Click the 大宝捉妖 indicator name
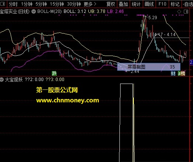 pos(14,80)
